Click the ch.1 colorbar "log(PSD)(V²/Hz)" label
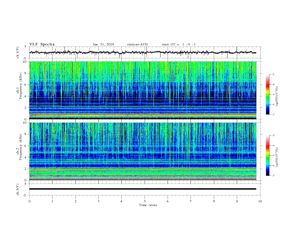 click(x=277, y=96)
